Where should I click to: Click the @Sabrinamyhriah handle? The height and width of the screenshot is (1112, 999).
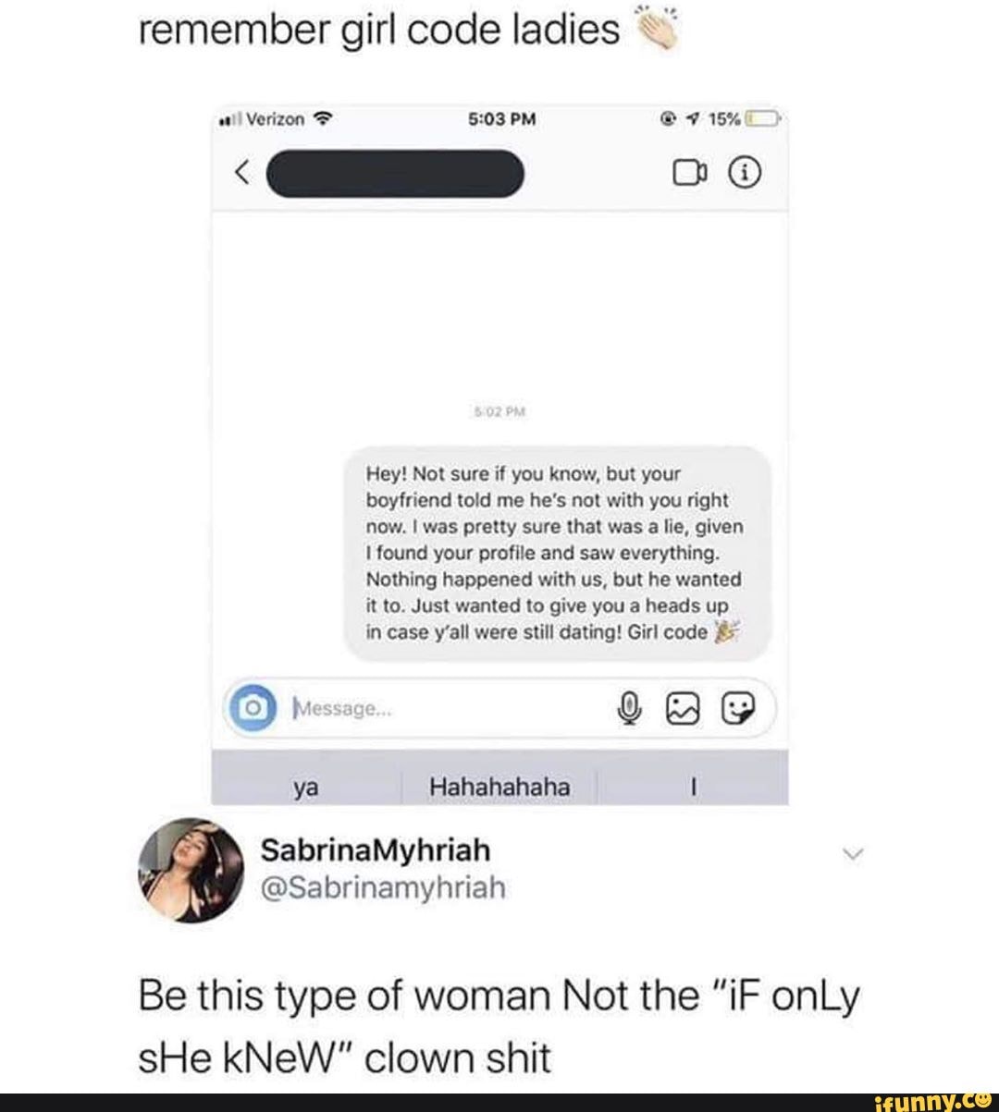tap(384, 887)
